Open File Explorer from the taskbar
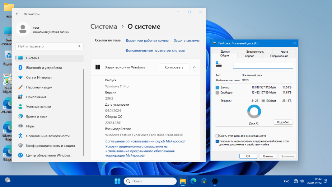The image size is (332, 187). [183, 181]
